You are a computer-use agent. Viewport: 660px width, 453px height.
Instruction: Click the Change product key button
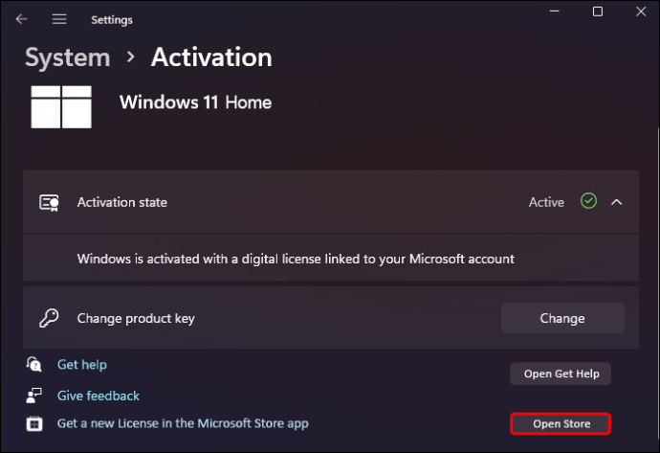coord(562,318)
